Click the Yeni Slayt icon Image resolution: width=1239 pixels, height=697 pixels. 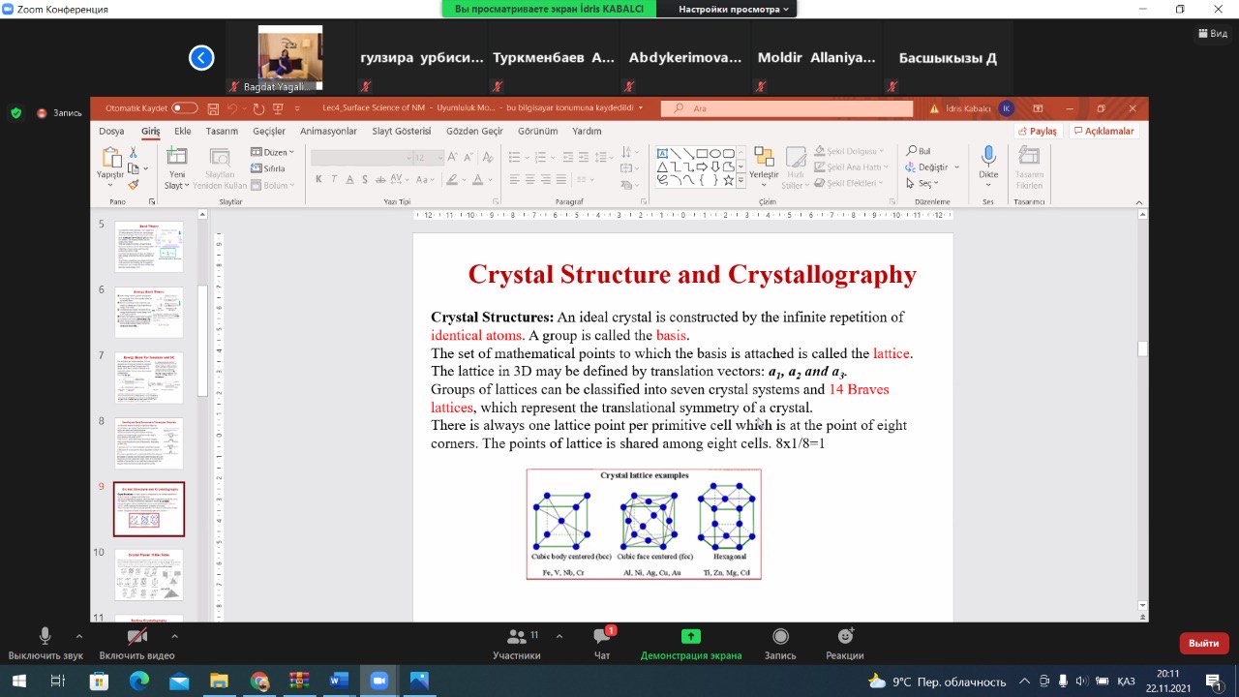pyautogui.click(x=176, y=158)
